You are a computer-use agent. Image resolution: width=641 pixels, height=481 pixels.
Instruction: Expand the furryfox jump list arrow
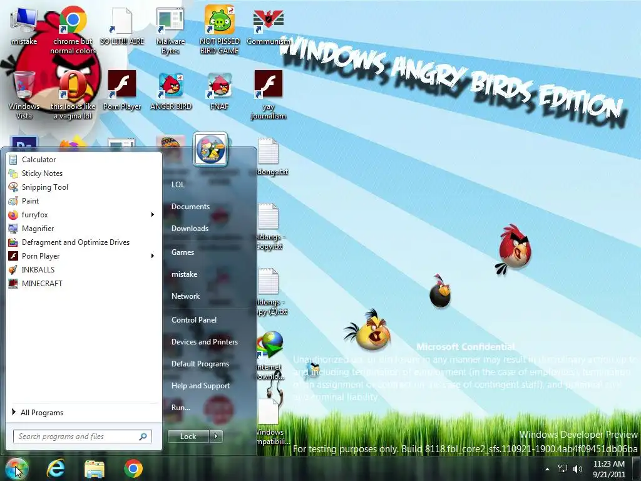click(x=153, y=215)
